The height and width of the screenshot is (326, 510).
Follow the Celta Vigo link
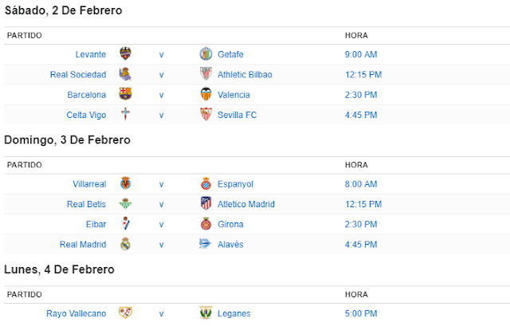coord(86,115)
